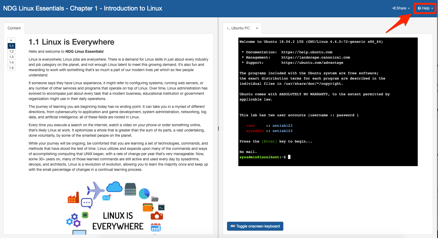Click the red camera icon in illustration
Image resolution: width=438 pixels, height=238 pixels.
click(x=157, y=216)
